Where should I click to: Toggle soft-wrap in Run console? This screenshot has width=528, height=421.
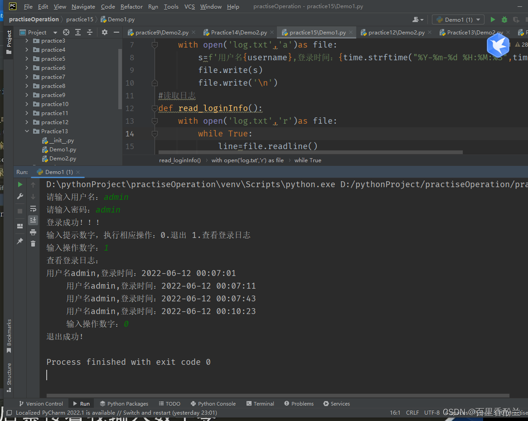tap(33, 208)
